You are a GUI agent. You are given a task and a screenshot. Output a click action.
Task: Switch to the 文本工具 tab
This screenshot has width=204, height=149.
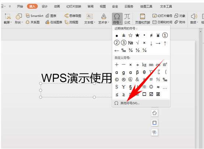pyautogui.click(x=166, y=6)
